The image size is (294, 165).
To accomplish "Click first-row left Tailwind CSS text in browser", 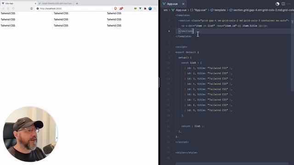I will 8,13.
